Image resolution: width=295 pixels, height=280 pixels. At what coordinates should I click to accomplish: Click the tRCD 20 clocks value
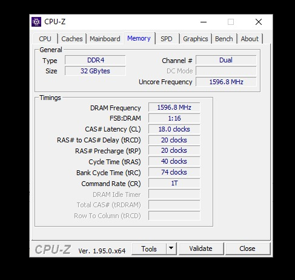pos(174,140)
